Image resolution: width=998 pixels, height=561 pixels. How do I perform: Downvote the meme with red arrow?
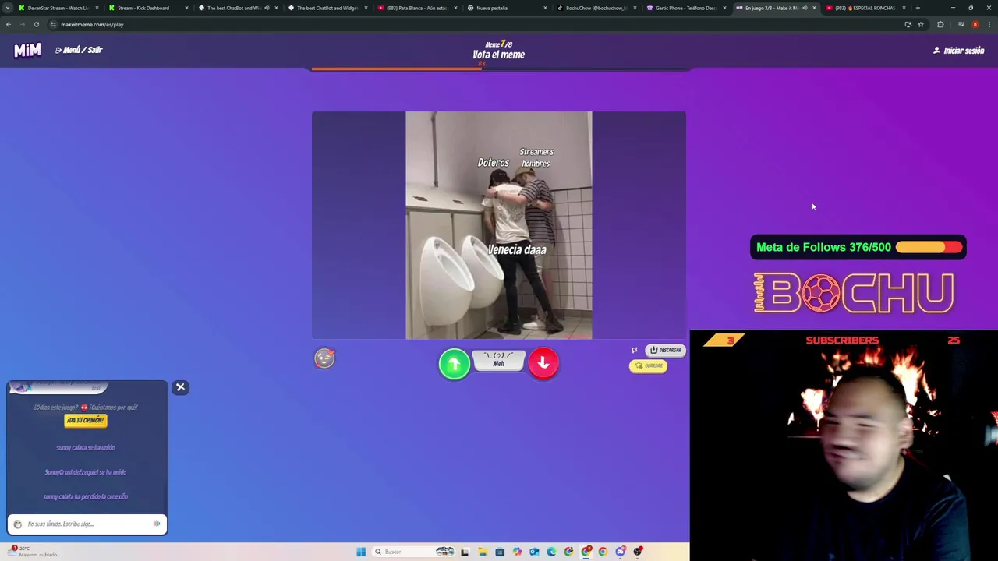(543, 363)
